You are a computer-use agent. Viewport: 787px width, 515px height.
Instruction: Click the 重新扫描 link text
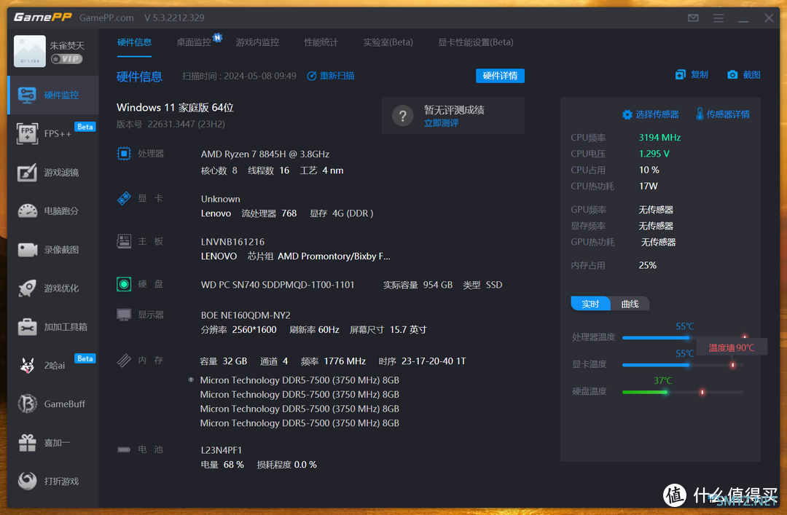[x=337, y=76]
